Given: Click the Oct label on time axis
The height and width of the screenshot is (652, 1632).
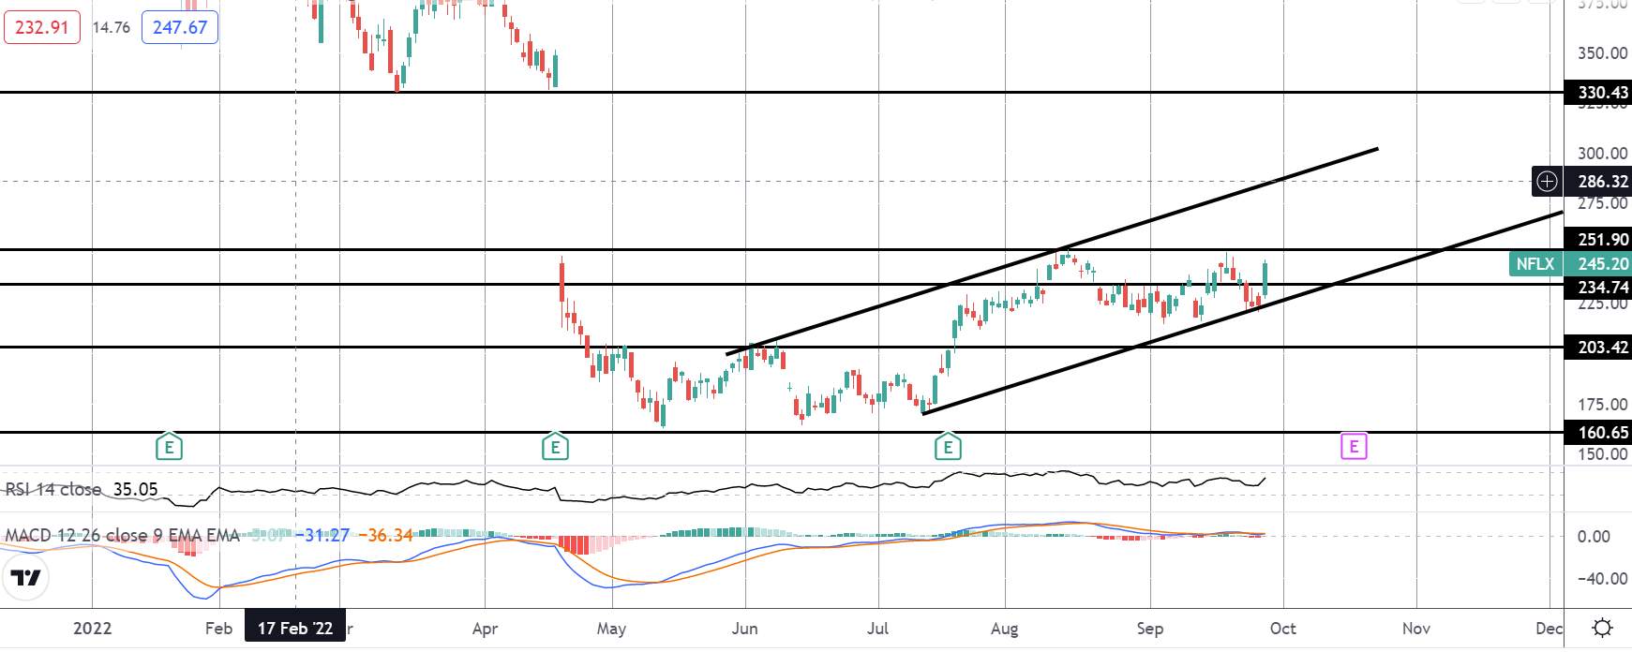Looking at the screenshot, I should click(1283, 628).
